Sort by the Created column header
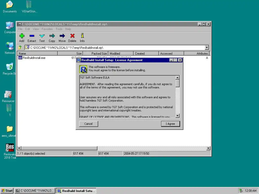 pyautogui.click(x=146, y=54)
